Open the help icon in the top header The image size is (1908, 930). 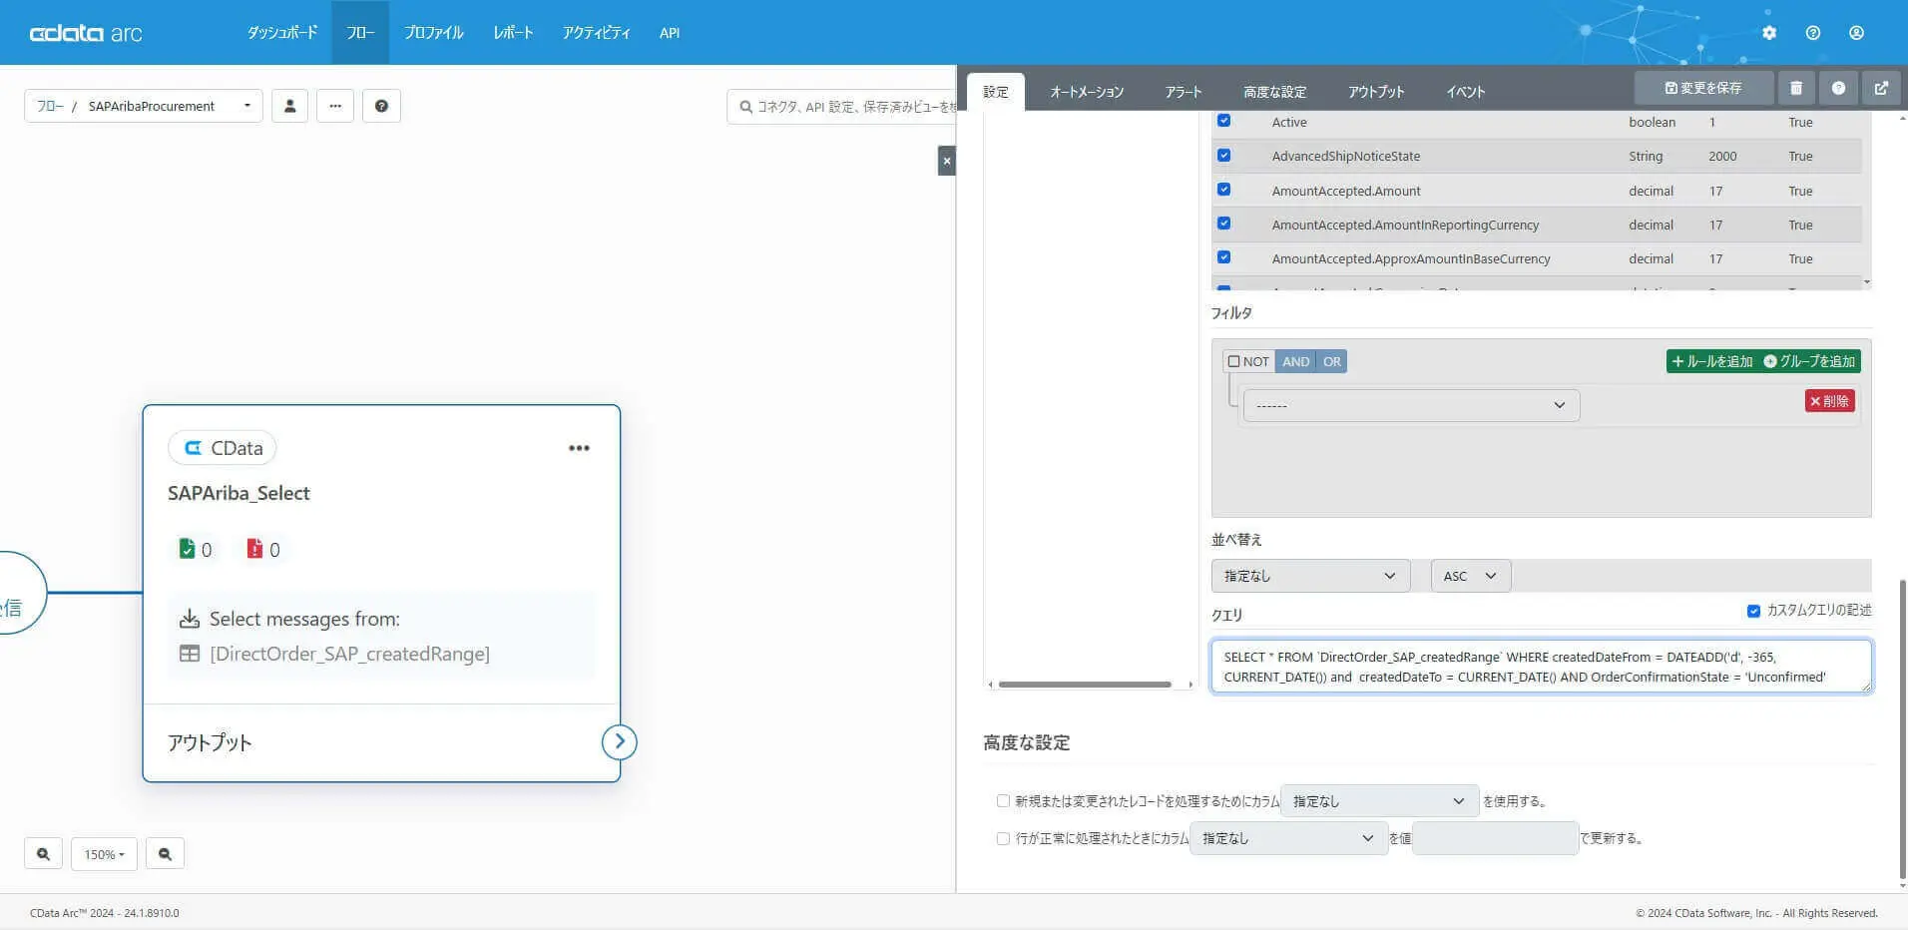1813,33
